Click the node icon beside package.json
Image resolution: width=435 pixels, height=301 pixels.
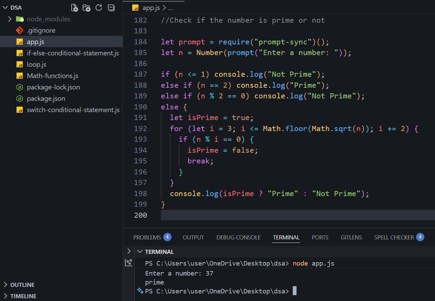point(20,98)
